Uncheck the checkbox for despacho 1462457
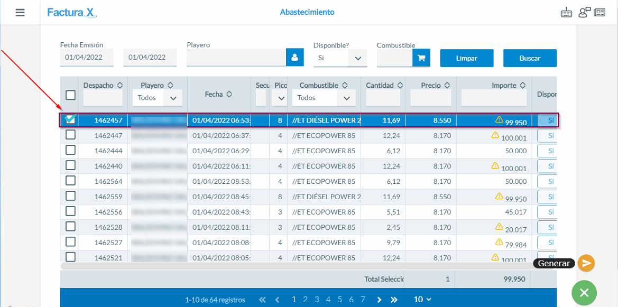Image resolution: width=618 pixels, height=307 pixels. [70, 119]
